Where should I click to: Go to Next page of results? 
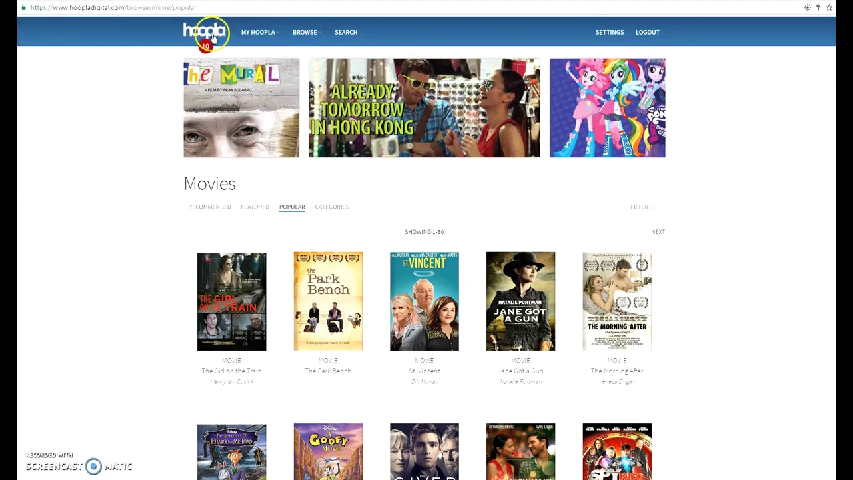pos(658,232)
